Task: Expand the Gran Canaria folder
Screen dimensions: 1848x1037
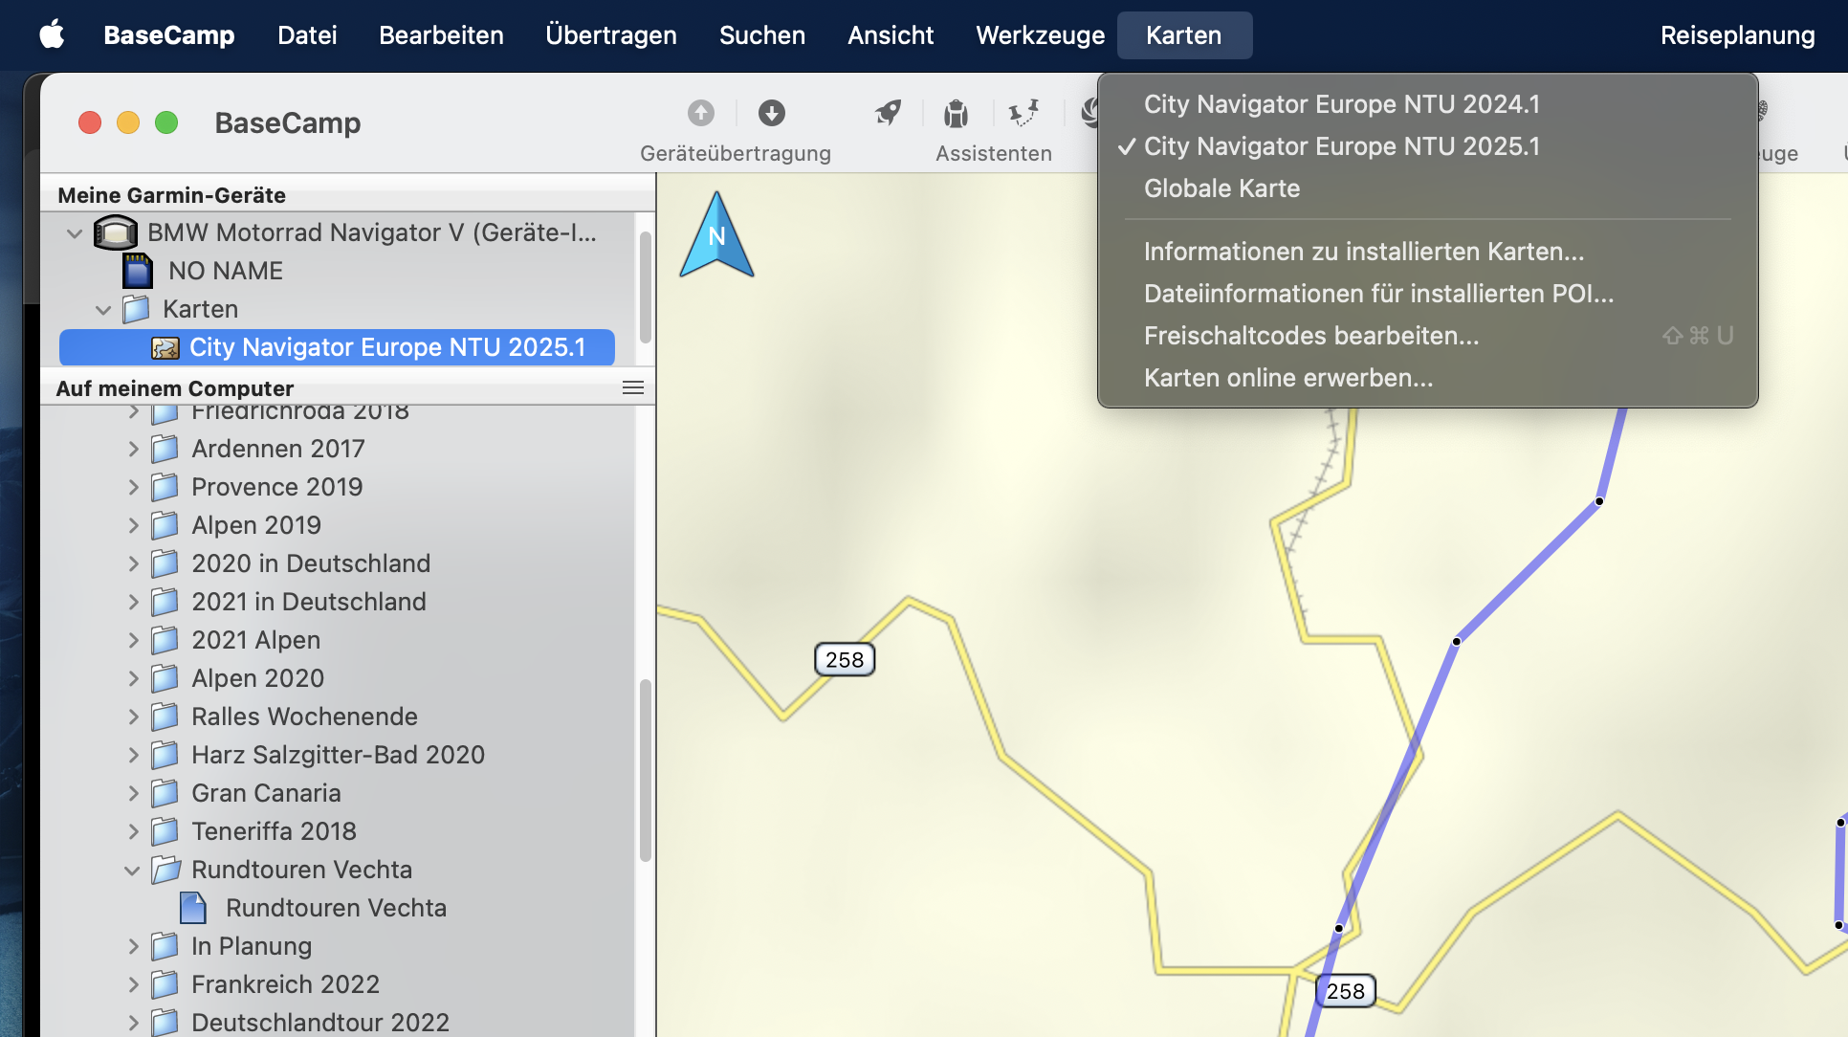Action: [x=133, y=793]
